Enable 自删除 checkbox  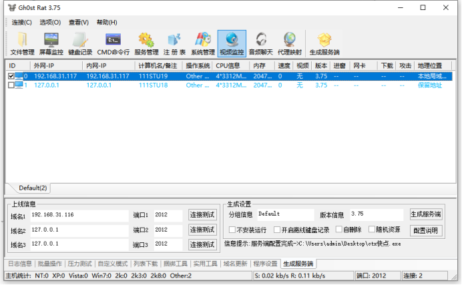pyautogui.click(x=339, y=229)
